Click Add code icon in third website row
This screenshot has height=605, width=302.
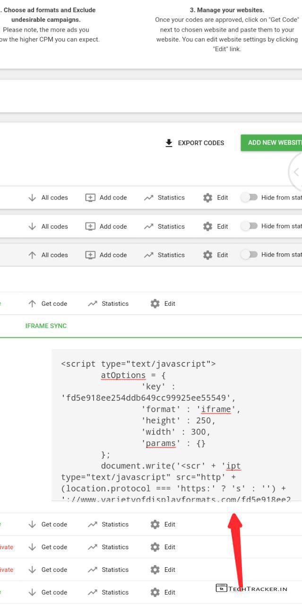[x=90, y=255]
